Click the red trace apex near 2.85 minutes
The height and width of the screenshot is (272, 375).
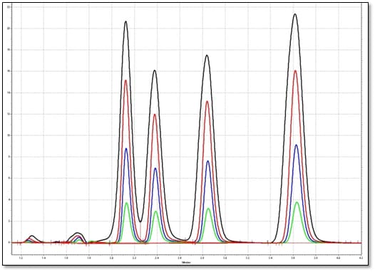(x=207, y=102)
